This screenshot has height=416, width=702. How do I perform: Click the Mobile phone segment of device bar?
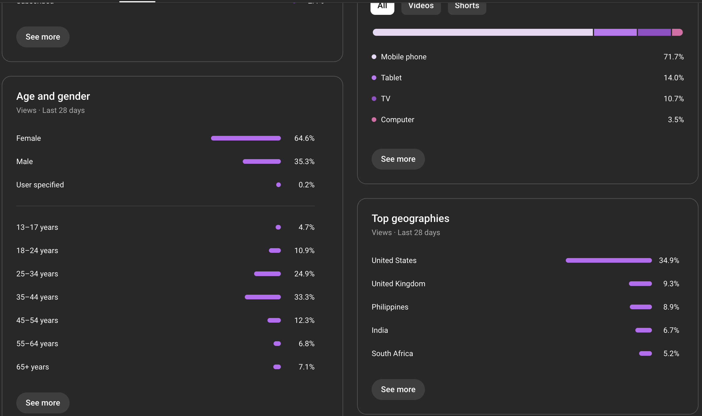(483, 32)
